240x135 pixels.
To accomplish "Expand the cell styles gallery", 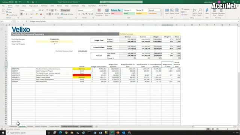I will [x=161, y=14].
